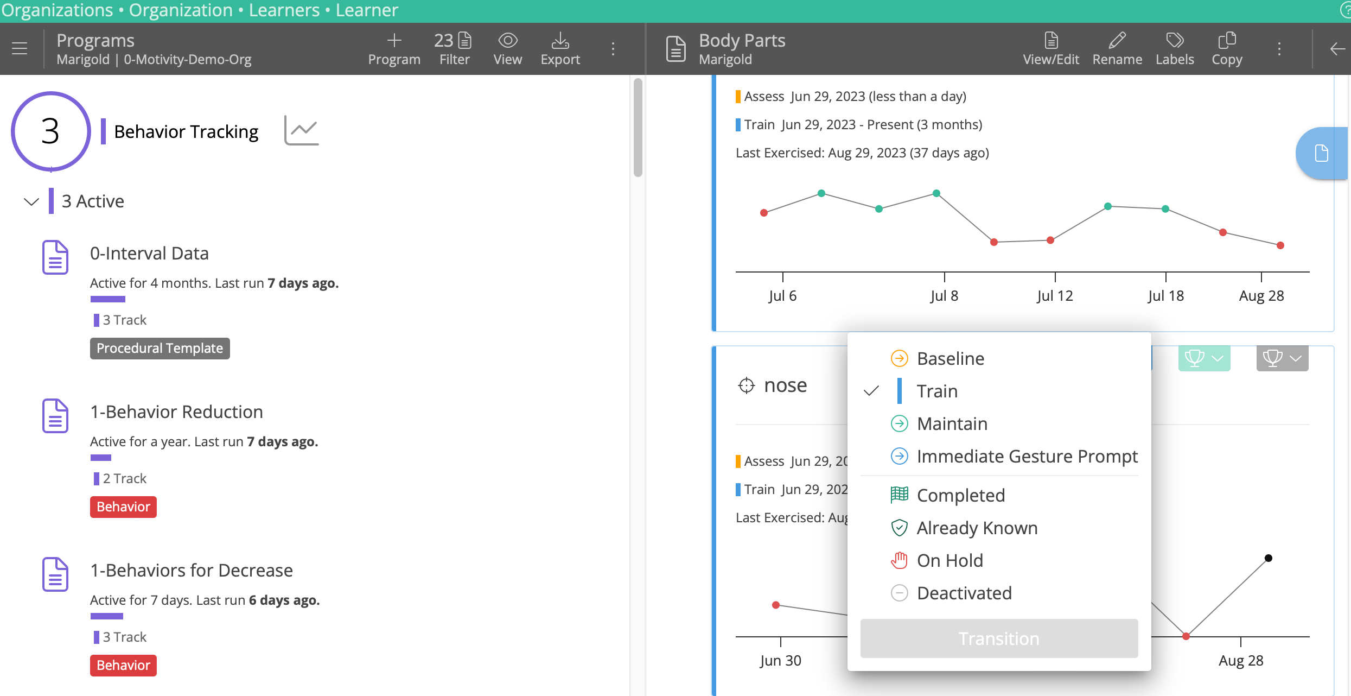This screenshot has height=696, width=1351.
Task: Copy the Body Parts program
Action: point(1227,48)
